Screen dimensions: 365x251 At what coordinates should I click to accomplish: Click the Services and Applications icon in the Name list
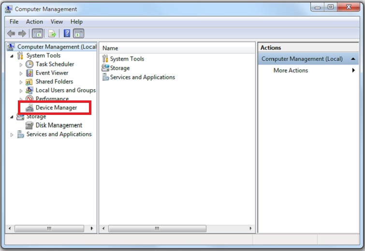[x=106, y=77]
